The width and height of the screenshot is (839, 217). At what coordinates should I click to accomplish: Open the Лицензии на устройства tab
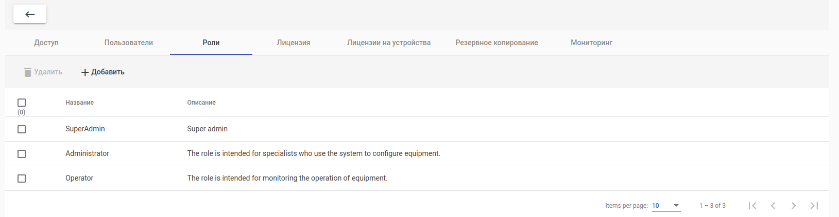pyautogui.click(x=389, y=43)
